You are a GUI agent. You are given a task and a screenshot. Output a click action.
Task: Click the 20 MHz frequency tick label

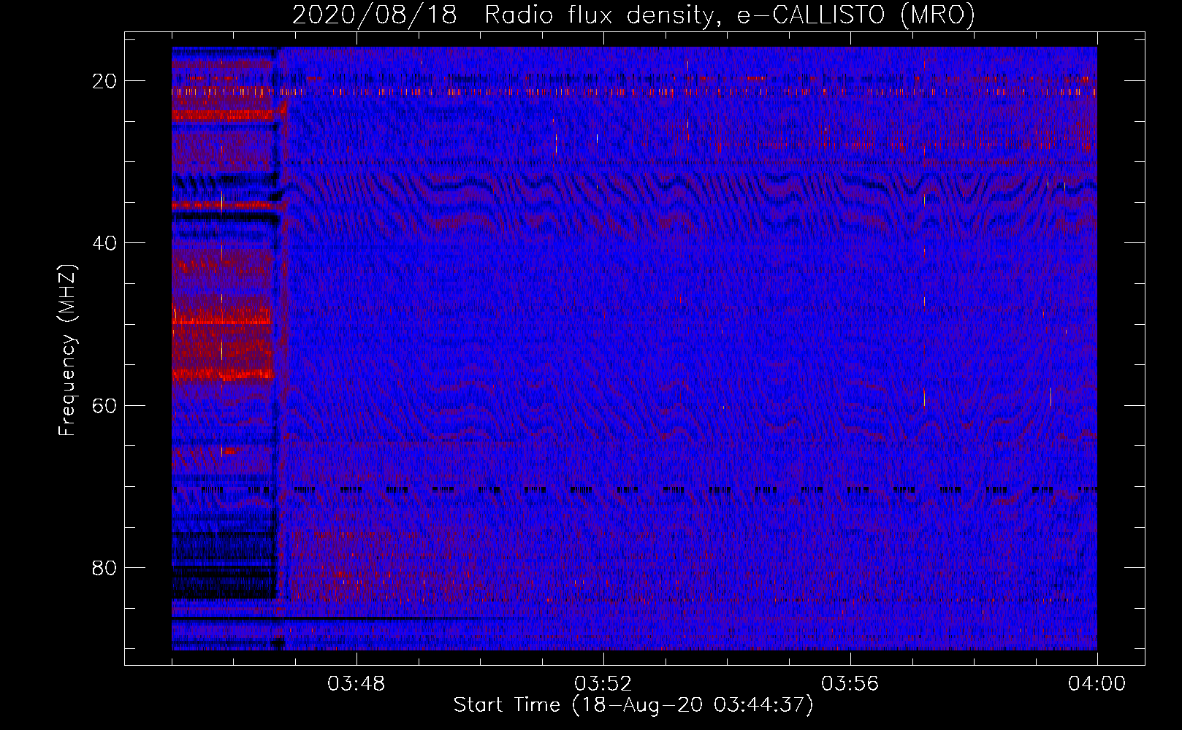coord(104,81)
